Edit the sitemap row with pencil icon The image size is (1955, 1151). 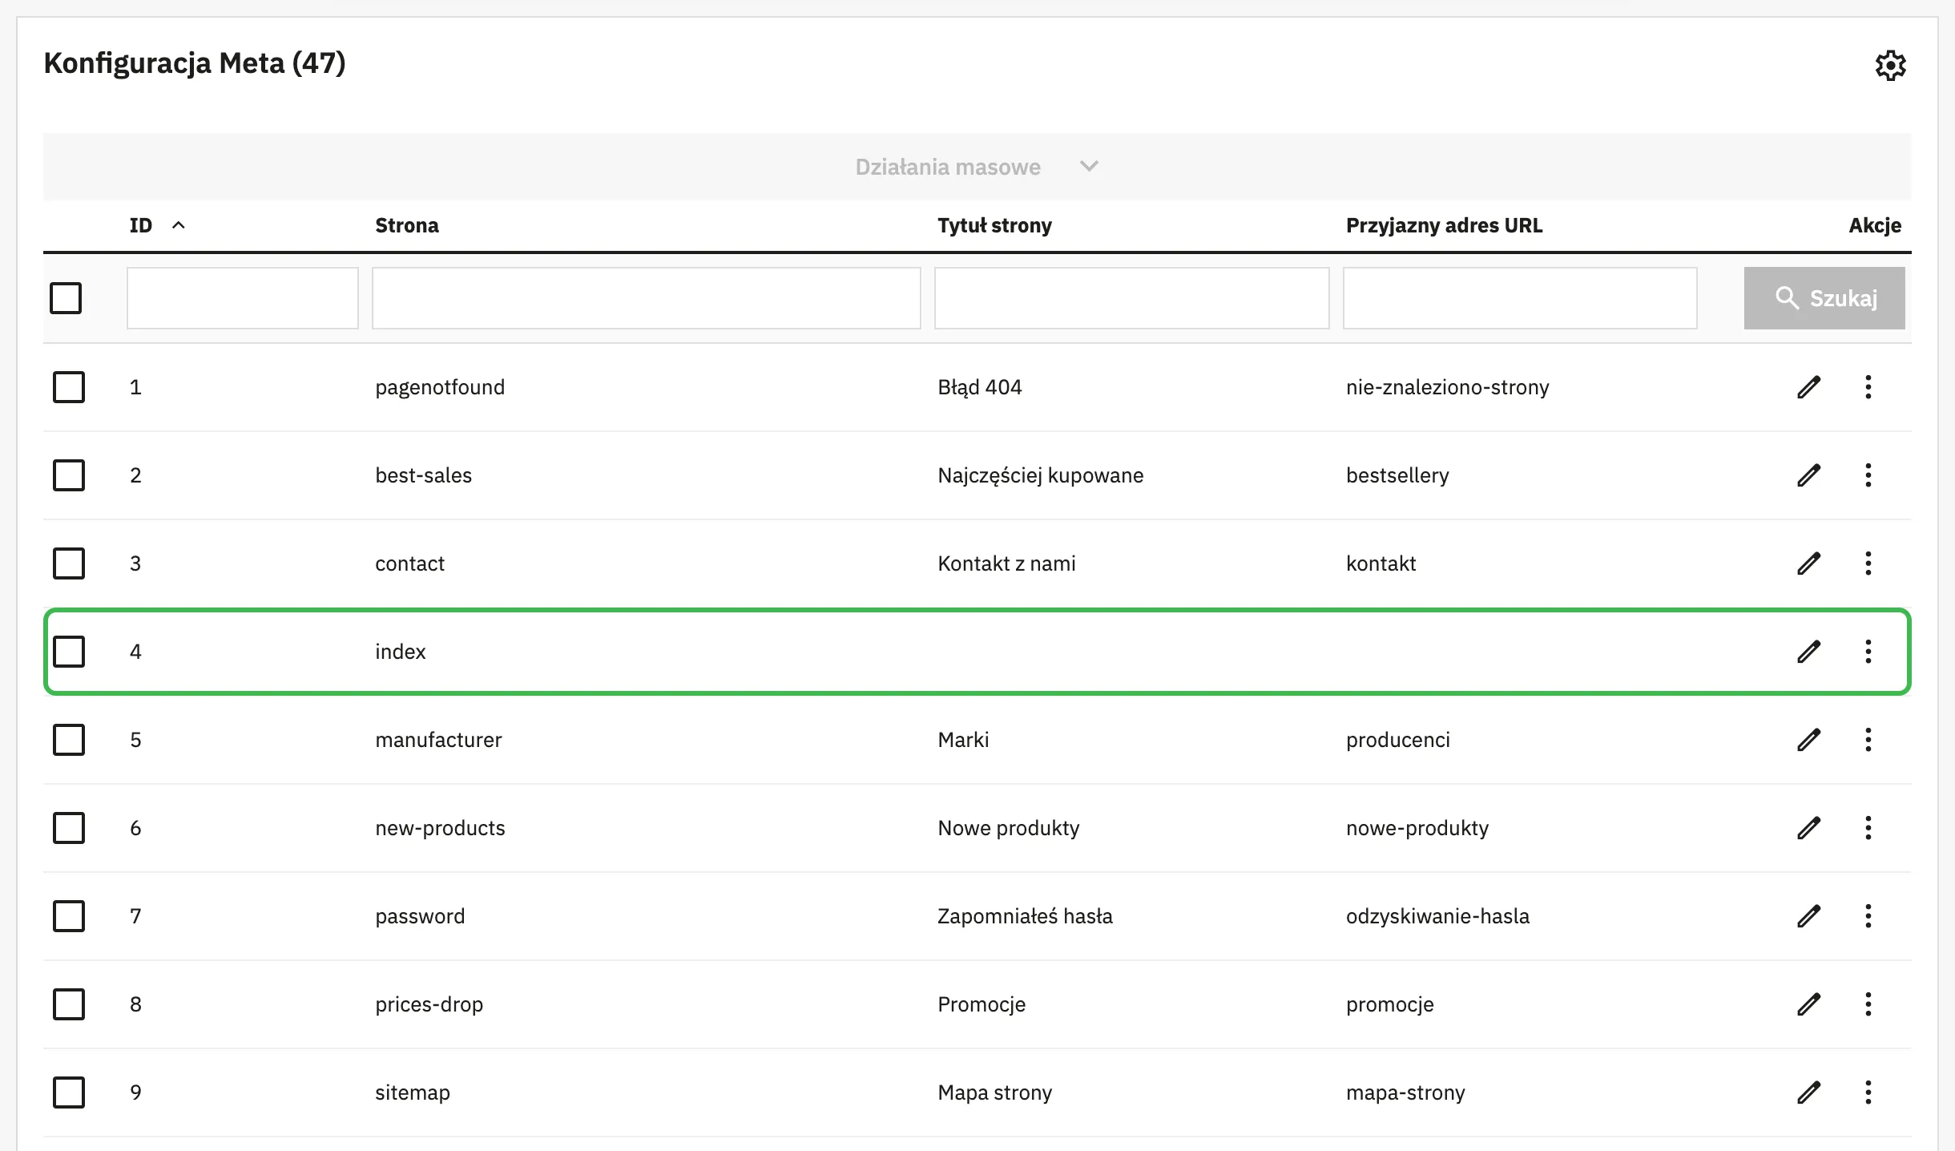(x=1809, y=1092)
